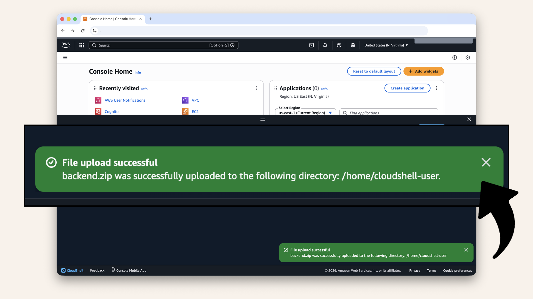The width and height of the screenshot is (533, 299).
Task: Open the Recently visited widget options menu
Action: tap(256, 88)
